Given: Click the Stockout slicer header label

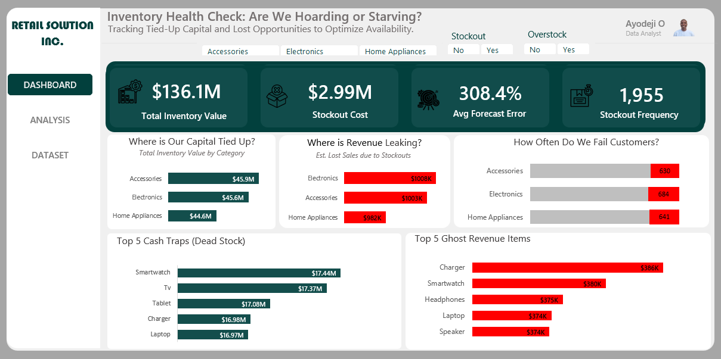Looking at the screenshot, I should click(x=468, y=36).
